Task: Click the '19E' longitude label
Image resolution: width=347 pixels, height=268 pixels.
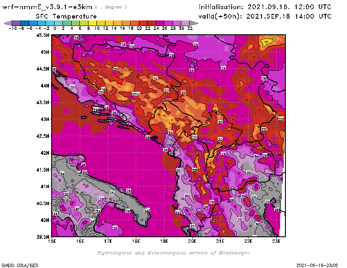Action: (x=164, y=241)
